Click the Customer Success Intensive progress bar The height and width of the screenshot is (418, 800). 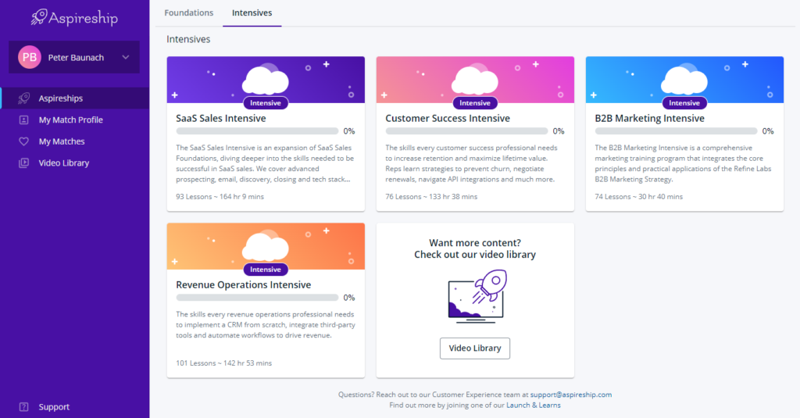click(x=466, y=131)
